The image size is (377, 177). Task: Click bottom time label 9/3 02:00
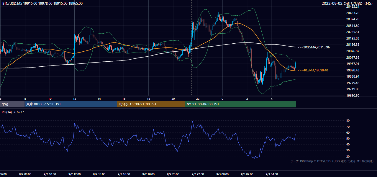point(247,174)
